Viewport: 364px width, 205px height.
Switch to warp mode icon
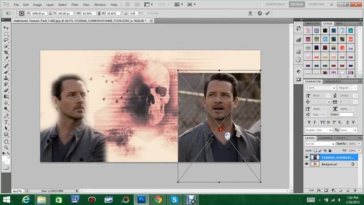(x=250, y=13)
